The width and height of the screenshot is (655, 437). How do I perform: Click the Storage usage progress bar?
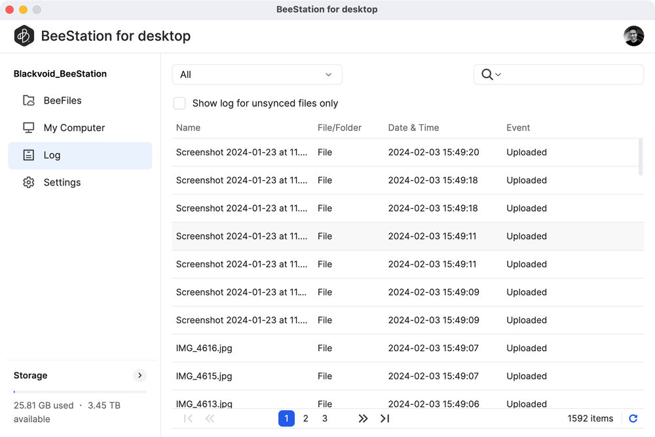[80, 392]
